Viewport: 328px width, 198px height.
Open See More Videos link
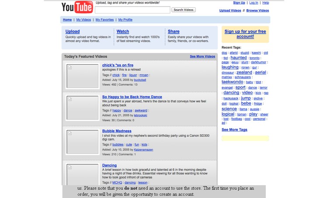[x=202, y=56]
